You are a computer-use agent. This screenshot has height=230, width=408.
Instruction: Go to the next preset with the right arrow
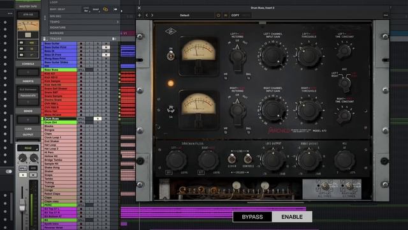click(152, 15)
